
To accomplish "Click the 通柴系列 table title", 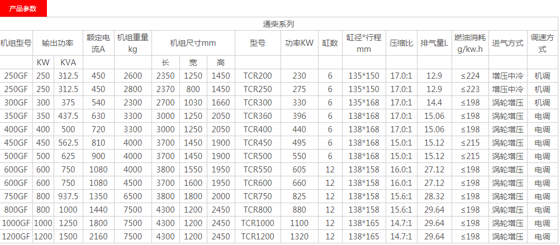I will 278,24.
